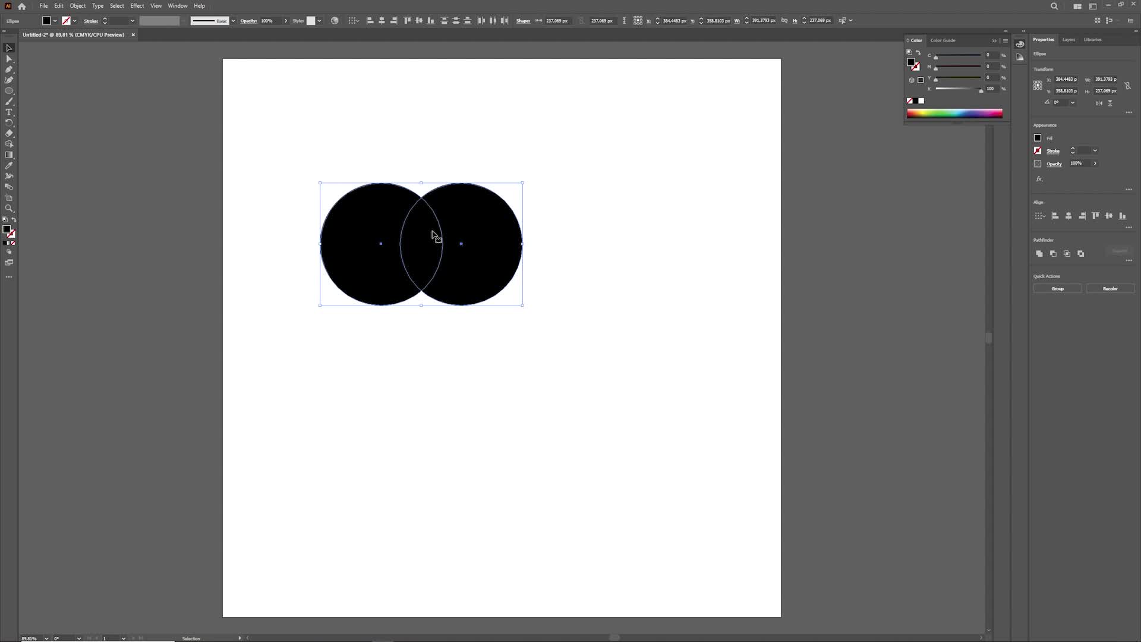Switch to the Layers tab
Image resolution: width=1141 pixels, height=642 pixels.
click(x=1068, y=40)
